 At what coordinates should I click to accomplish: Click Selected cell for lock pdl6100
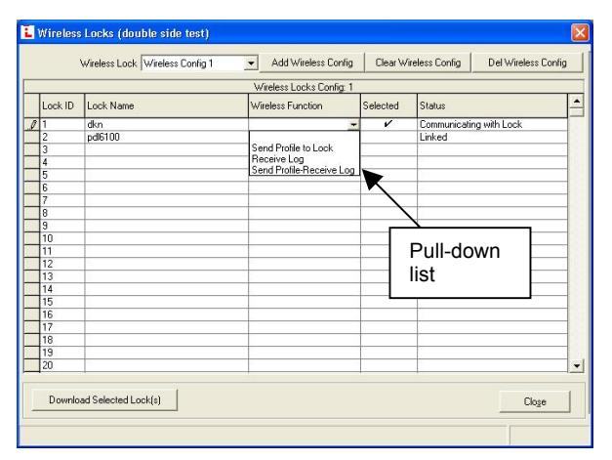[x=388, y=137]
